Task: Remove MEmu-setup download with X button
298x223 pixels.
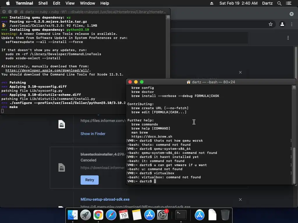Action: [x=240, y=199]
